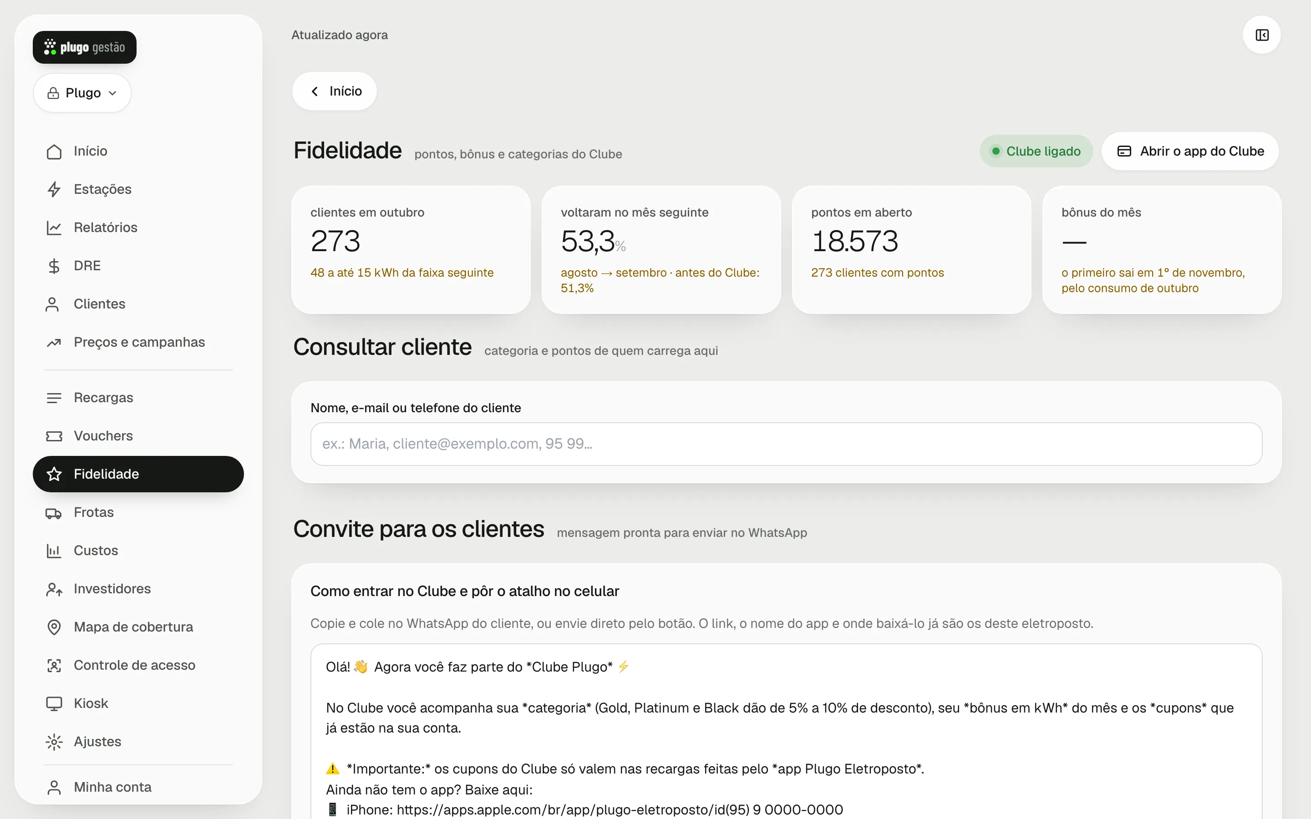1311x819 pixels.
Task: Click the Investidores person-arrow icon
Action: pos(54,589)
